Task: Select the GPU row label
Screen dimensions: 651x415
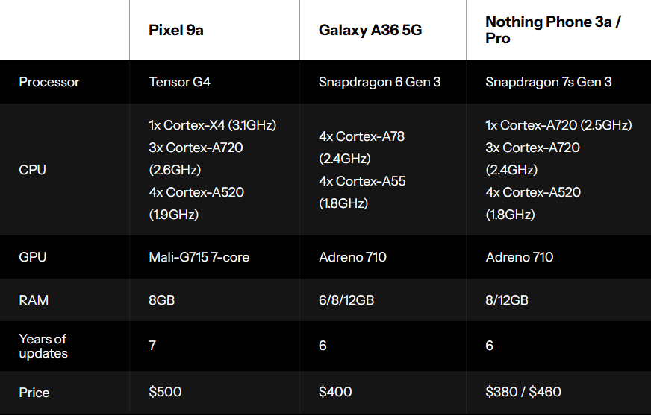Action: click(32, 257)
